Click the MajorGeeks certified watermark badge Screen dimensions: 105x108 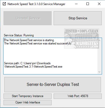pos(82,39)
